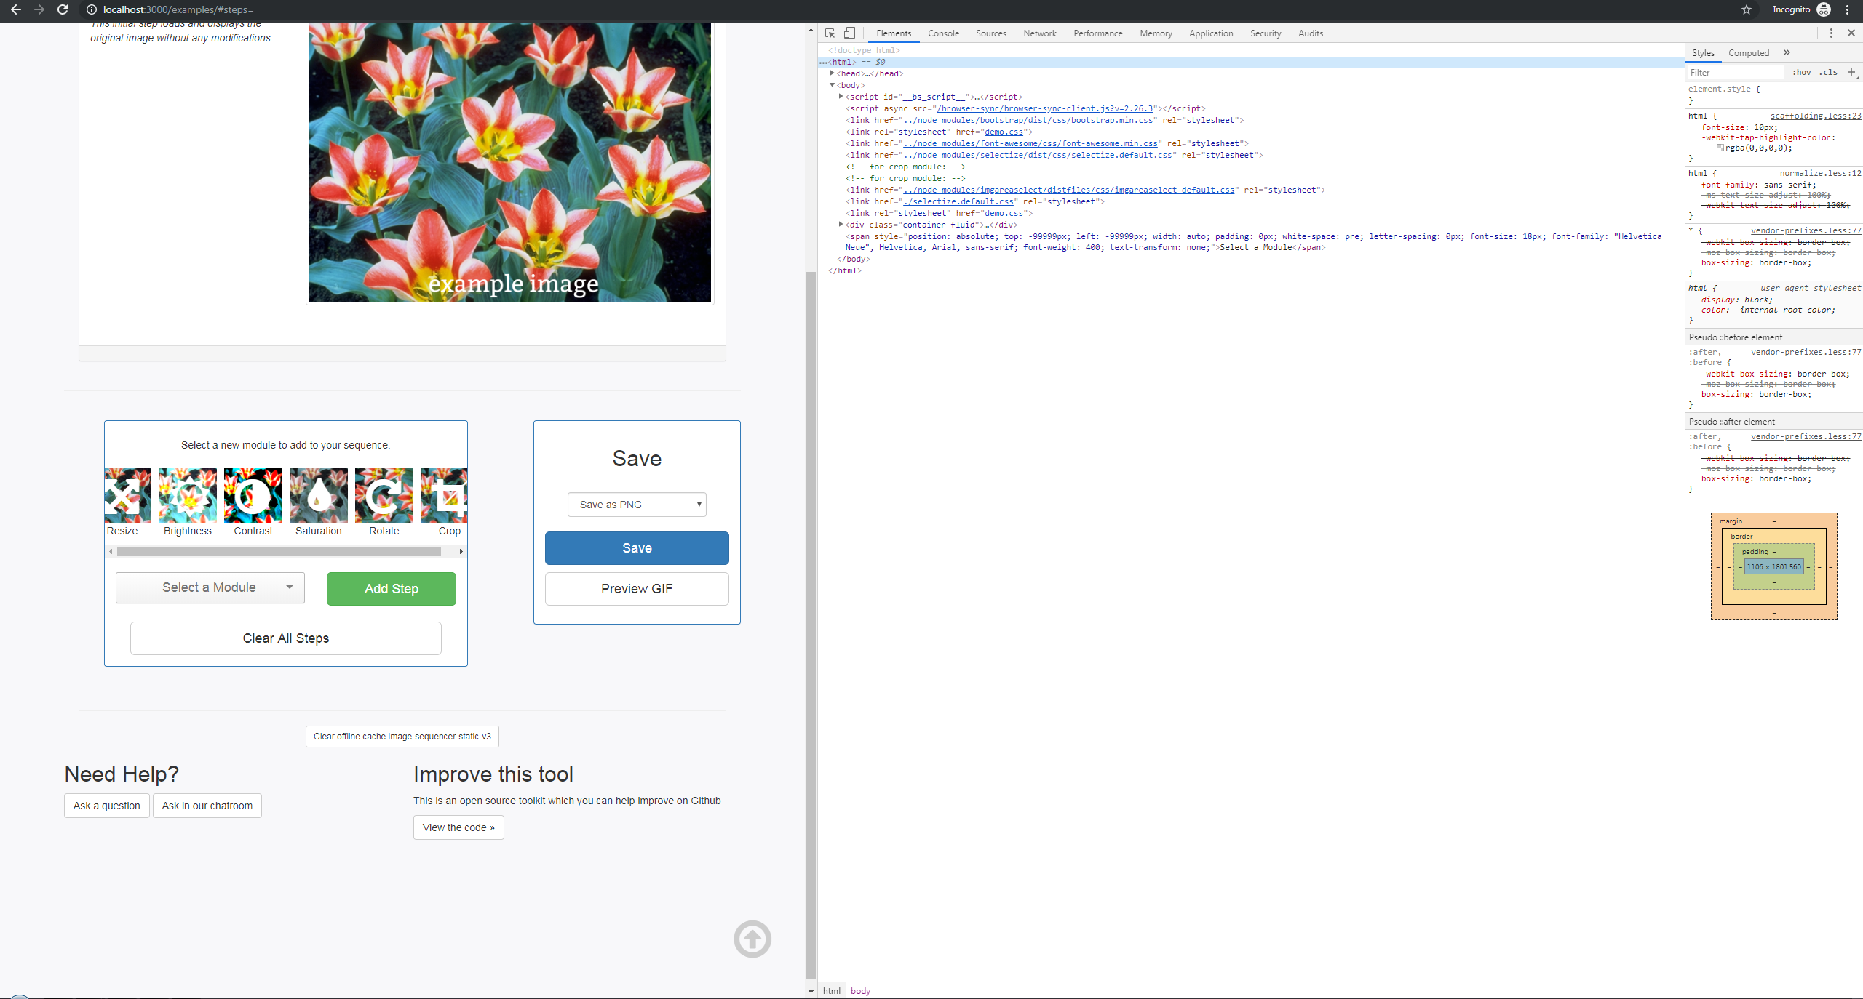Open the Security tab

click(x=1266, y=33)
